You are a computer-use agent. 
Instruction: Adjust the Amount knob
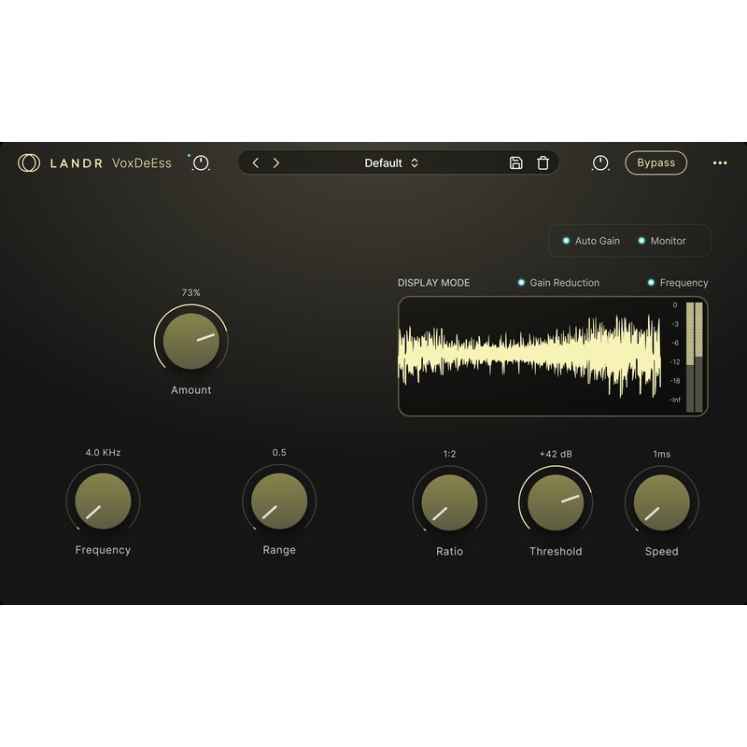(x=191, y=342)
